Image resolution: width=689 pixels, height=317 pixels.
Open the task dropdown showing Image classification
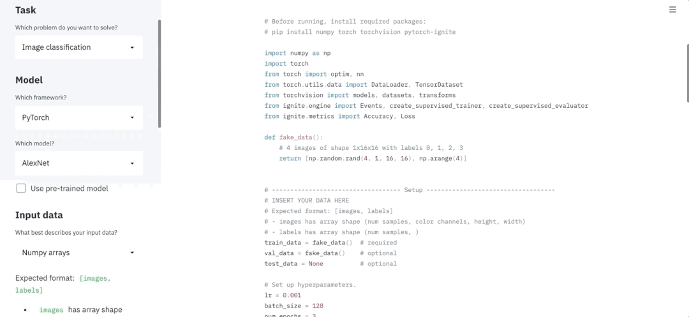[79, 47]
